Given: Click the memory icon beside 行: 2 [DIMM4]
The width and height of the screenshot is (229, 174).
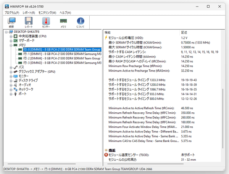Looking at the screenshot, I should [x=20, y=58].
